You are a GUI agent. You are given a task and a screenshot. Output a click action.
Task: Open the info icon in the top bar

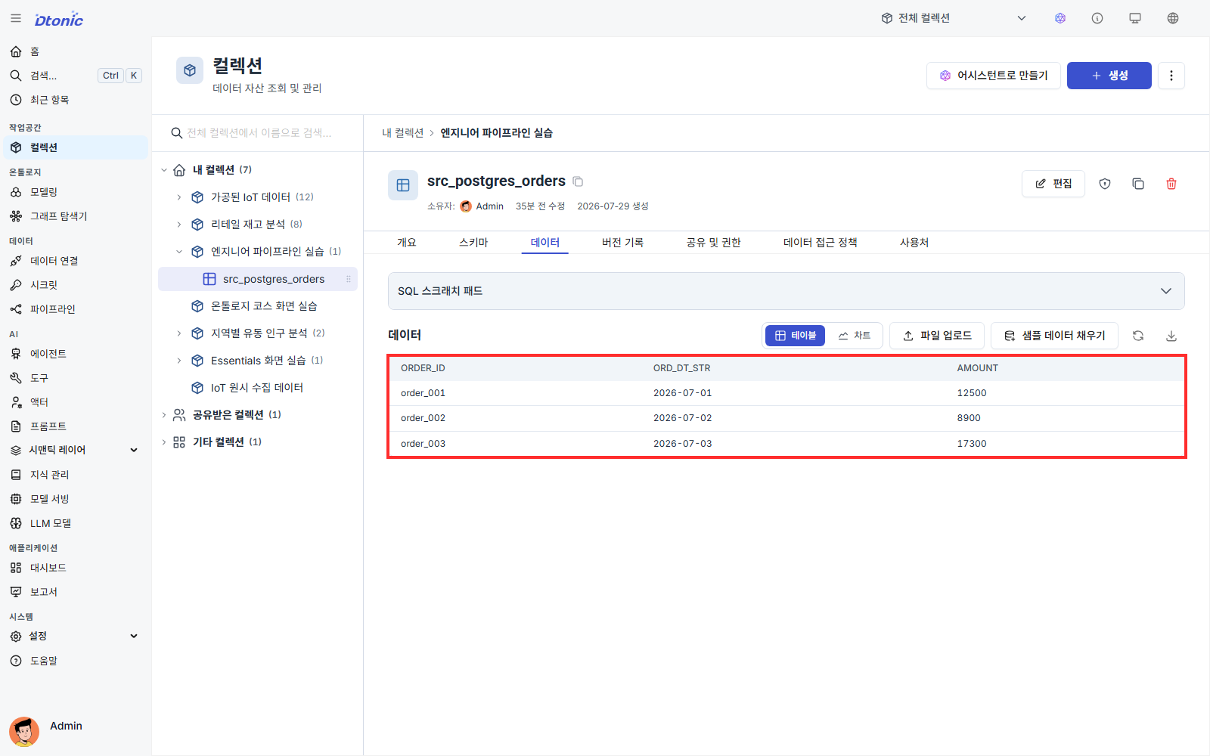(1097, 18)
